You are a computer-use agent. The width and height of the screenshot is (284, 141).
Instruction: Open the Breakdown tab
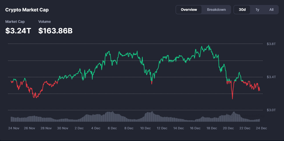216,10
